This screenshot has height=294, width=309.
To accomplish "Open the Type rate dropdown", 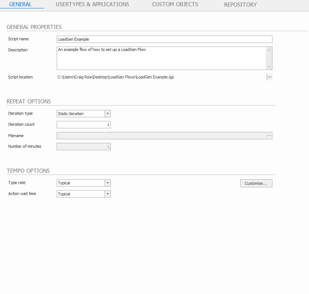I will click(x=108, y=183).
